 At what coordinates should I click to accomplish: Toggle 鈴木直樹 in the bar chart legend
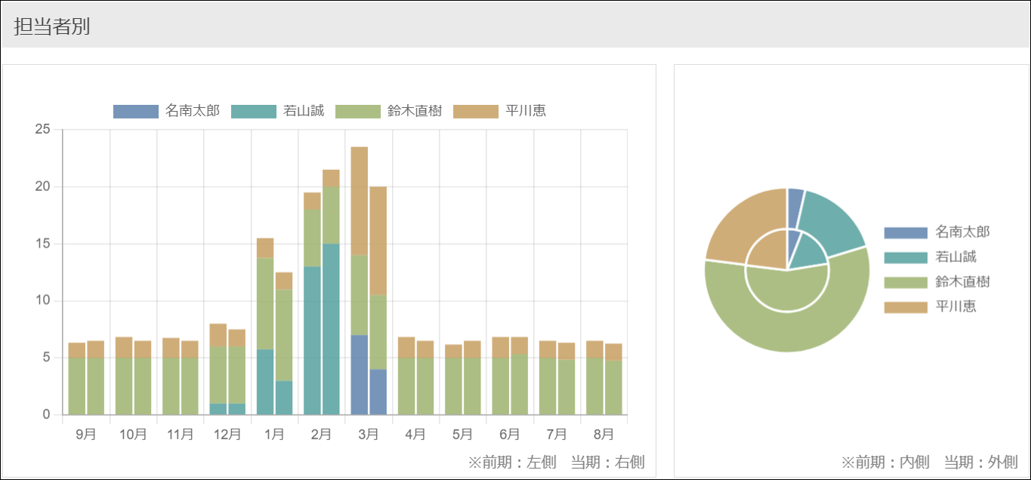[388, 111]
